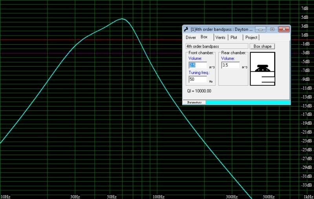Click the wrench icon in dialog title bar
314x199 pixels.
pos(186,29)
